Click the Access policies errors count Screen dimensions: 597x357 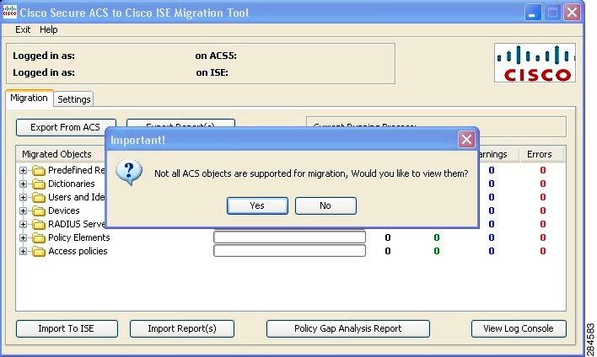coord(543,251)
